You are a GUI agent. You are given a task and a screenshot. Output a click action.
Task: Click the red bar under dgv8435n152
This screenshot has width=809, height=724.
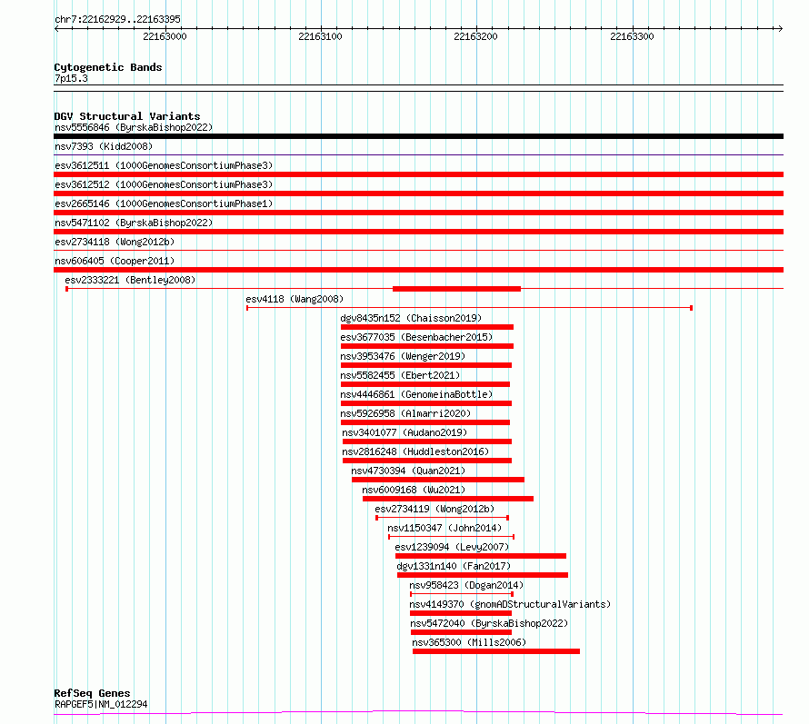427,327
